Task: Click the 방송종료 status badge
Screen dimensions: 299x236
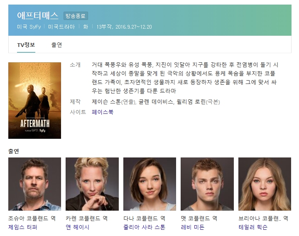Action: 76,16
